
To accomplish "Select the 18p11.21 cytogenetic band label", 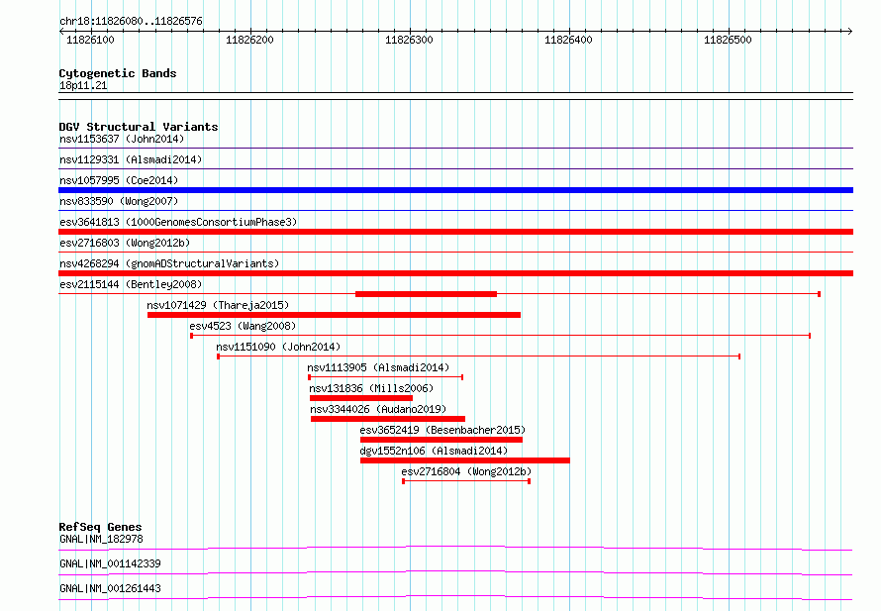I will tap(83, 85).
